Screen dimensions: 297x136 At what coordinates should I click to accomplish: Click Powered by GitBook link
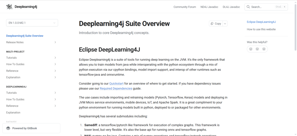click(x=31, y=128)
